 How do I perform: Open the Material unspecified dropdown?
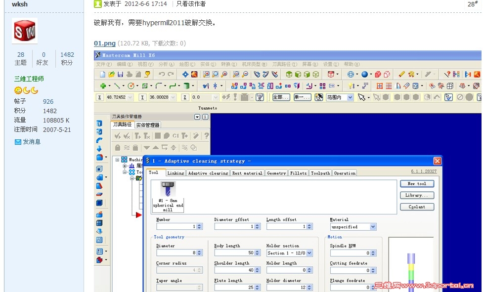[373, 227]
